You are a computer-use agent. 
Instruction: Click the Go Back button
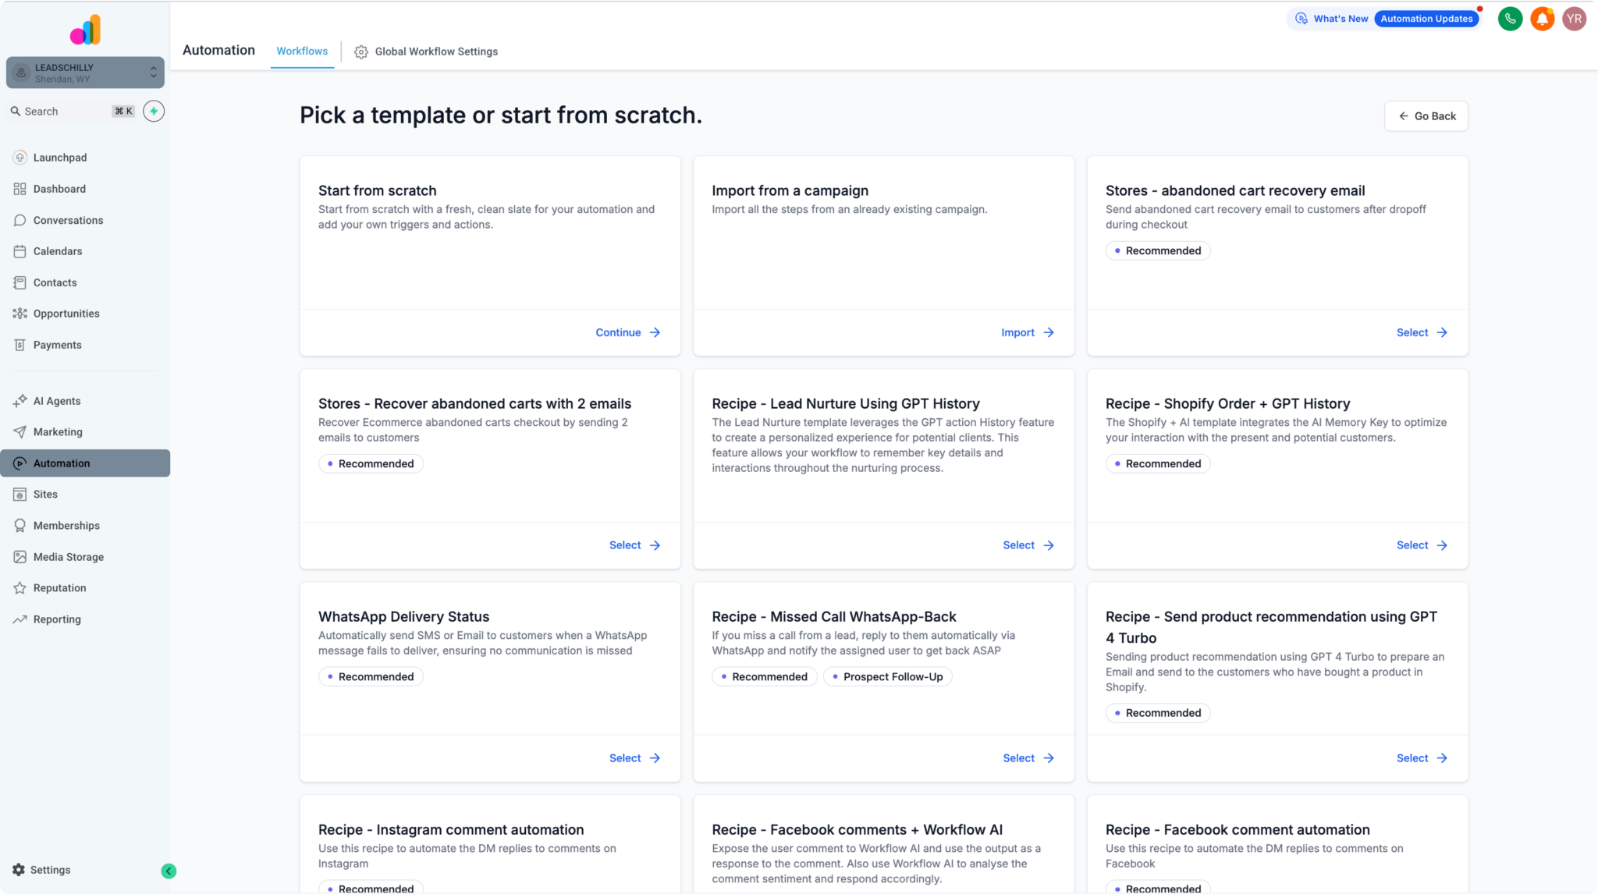coord(1426,116)
